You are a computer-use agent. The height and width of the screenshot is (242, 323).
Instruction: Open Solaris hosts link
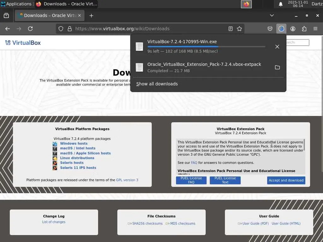pyautogui.click(x=72, y=163)
